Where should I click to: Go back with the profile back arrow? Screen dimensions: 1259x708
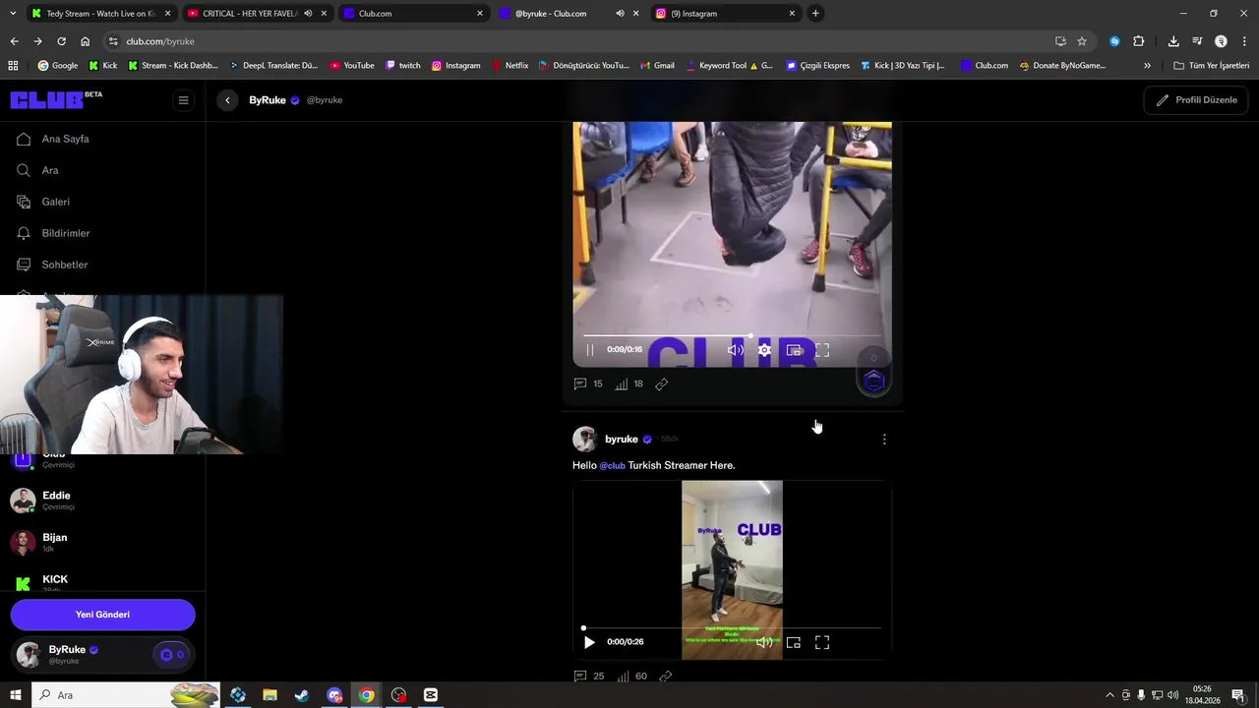pos(227,100)
